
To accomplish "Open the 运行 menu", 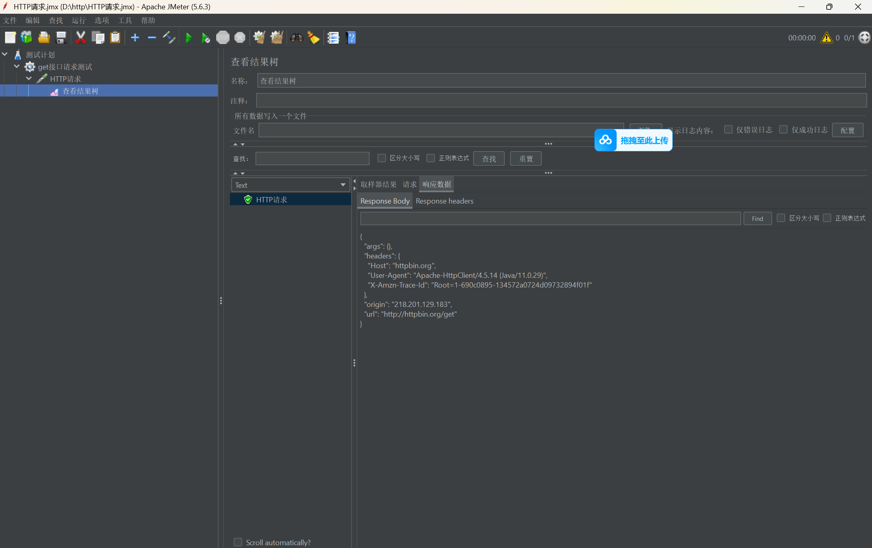I will tap(78, 20).
